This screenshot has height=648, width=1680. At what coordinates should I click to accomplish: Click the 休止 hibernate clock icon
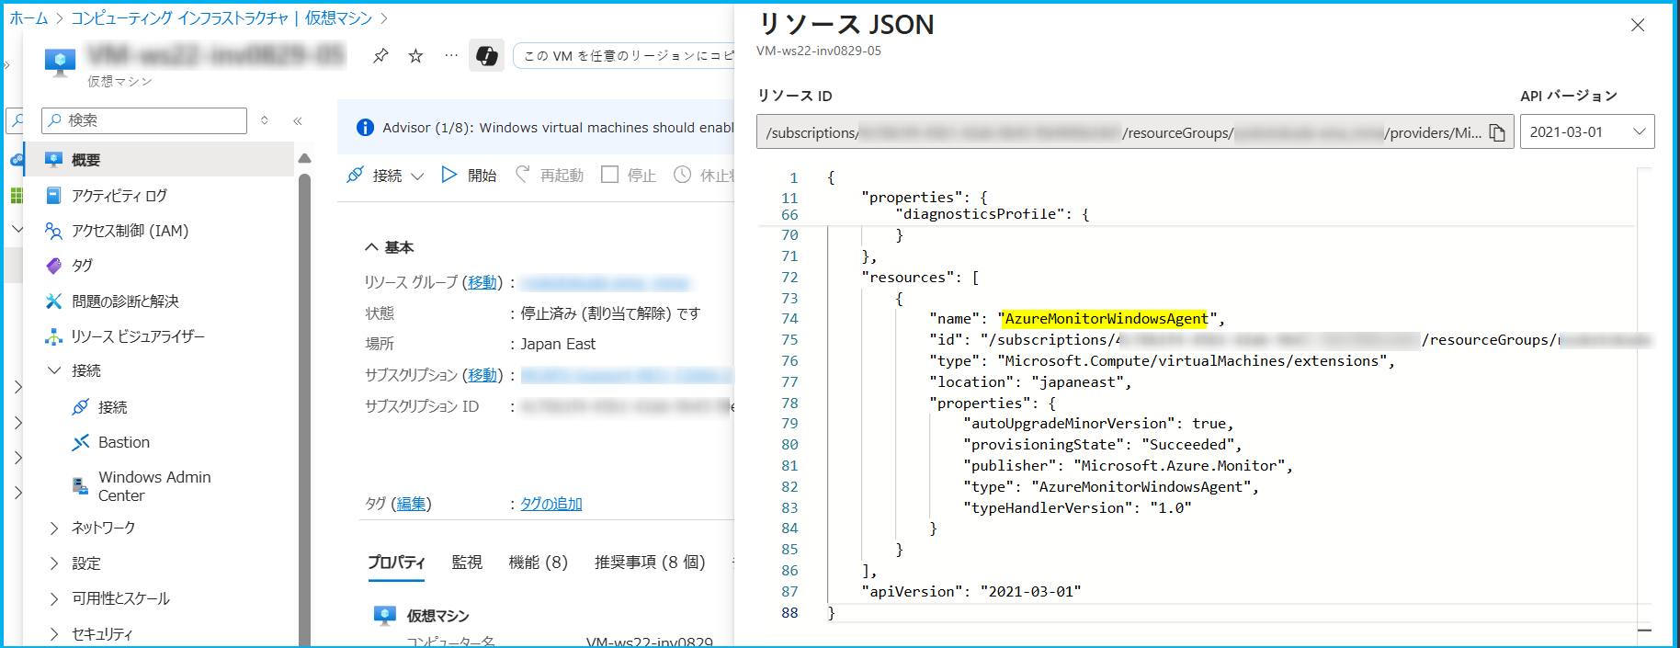tap(682, 175)
